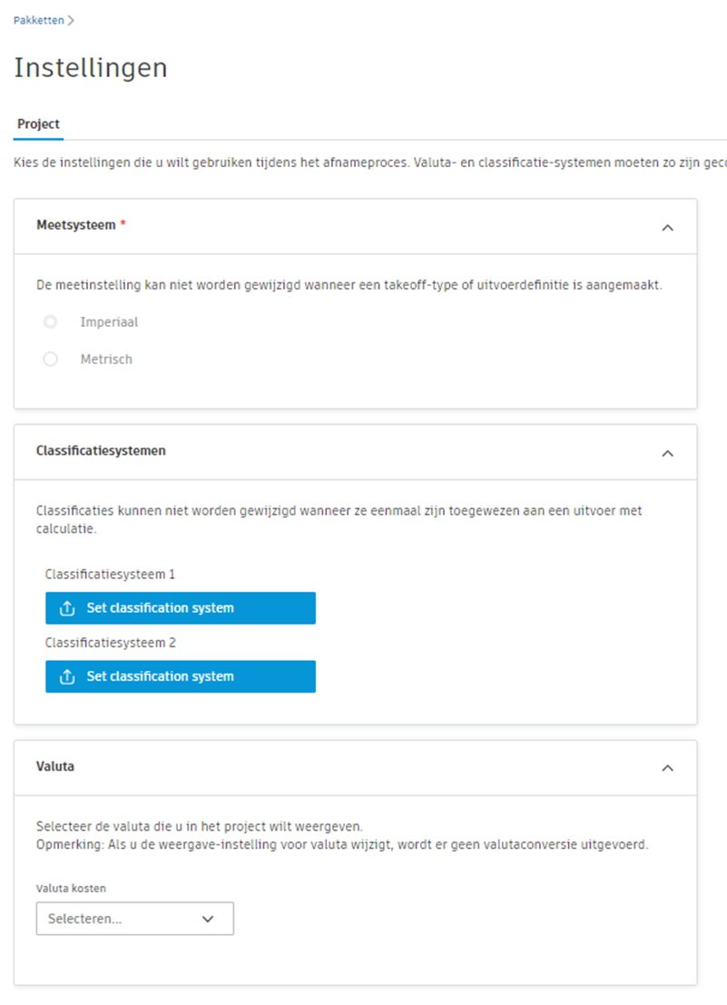Click the Classificatiesystemen panel header title
The height and width of the screenshot is (1005, 727).
tap(101, 450)
